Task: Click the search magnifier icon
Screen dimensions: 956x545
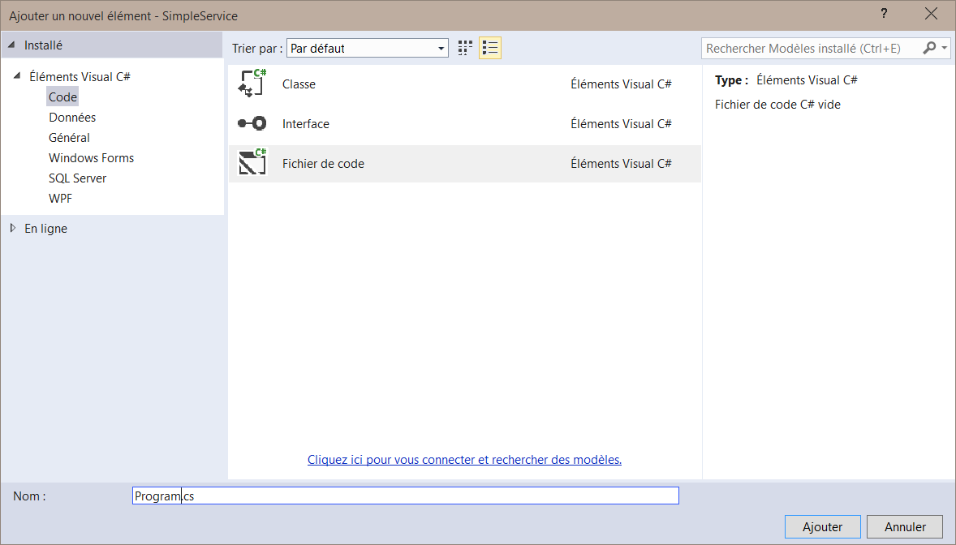Action: coord(930,49)
